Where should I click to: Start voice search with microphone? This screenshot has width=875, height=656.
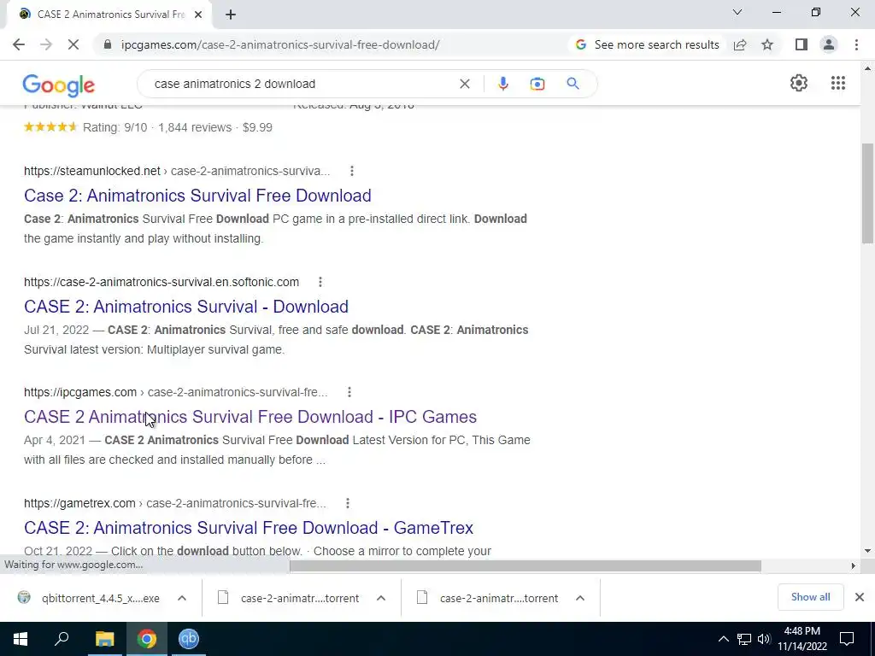point(502,84)
